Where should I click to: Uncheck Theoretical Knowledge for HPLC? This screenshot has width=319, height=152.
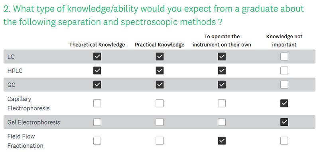pos(97,70)
